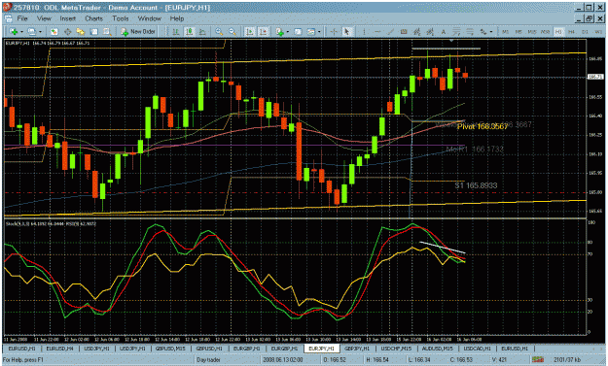The width and height of the screenshot is (608, 366).
Task: Set the timeframe to D1
Action: tap(585, 32)
